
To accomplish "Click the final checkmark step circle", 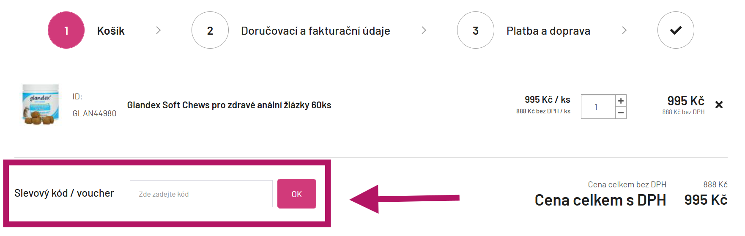I will [x=675, y=30].
